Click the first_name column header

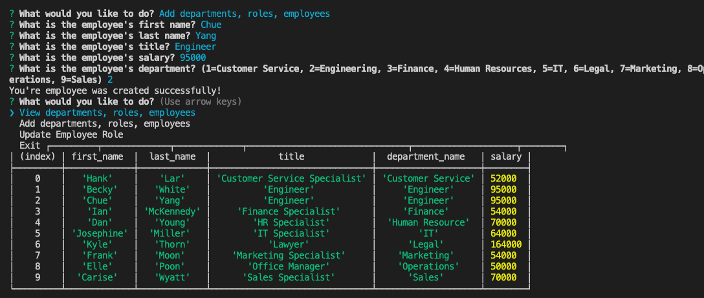98,156
